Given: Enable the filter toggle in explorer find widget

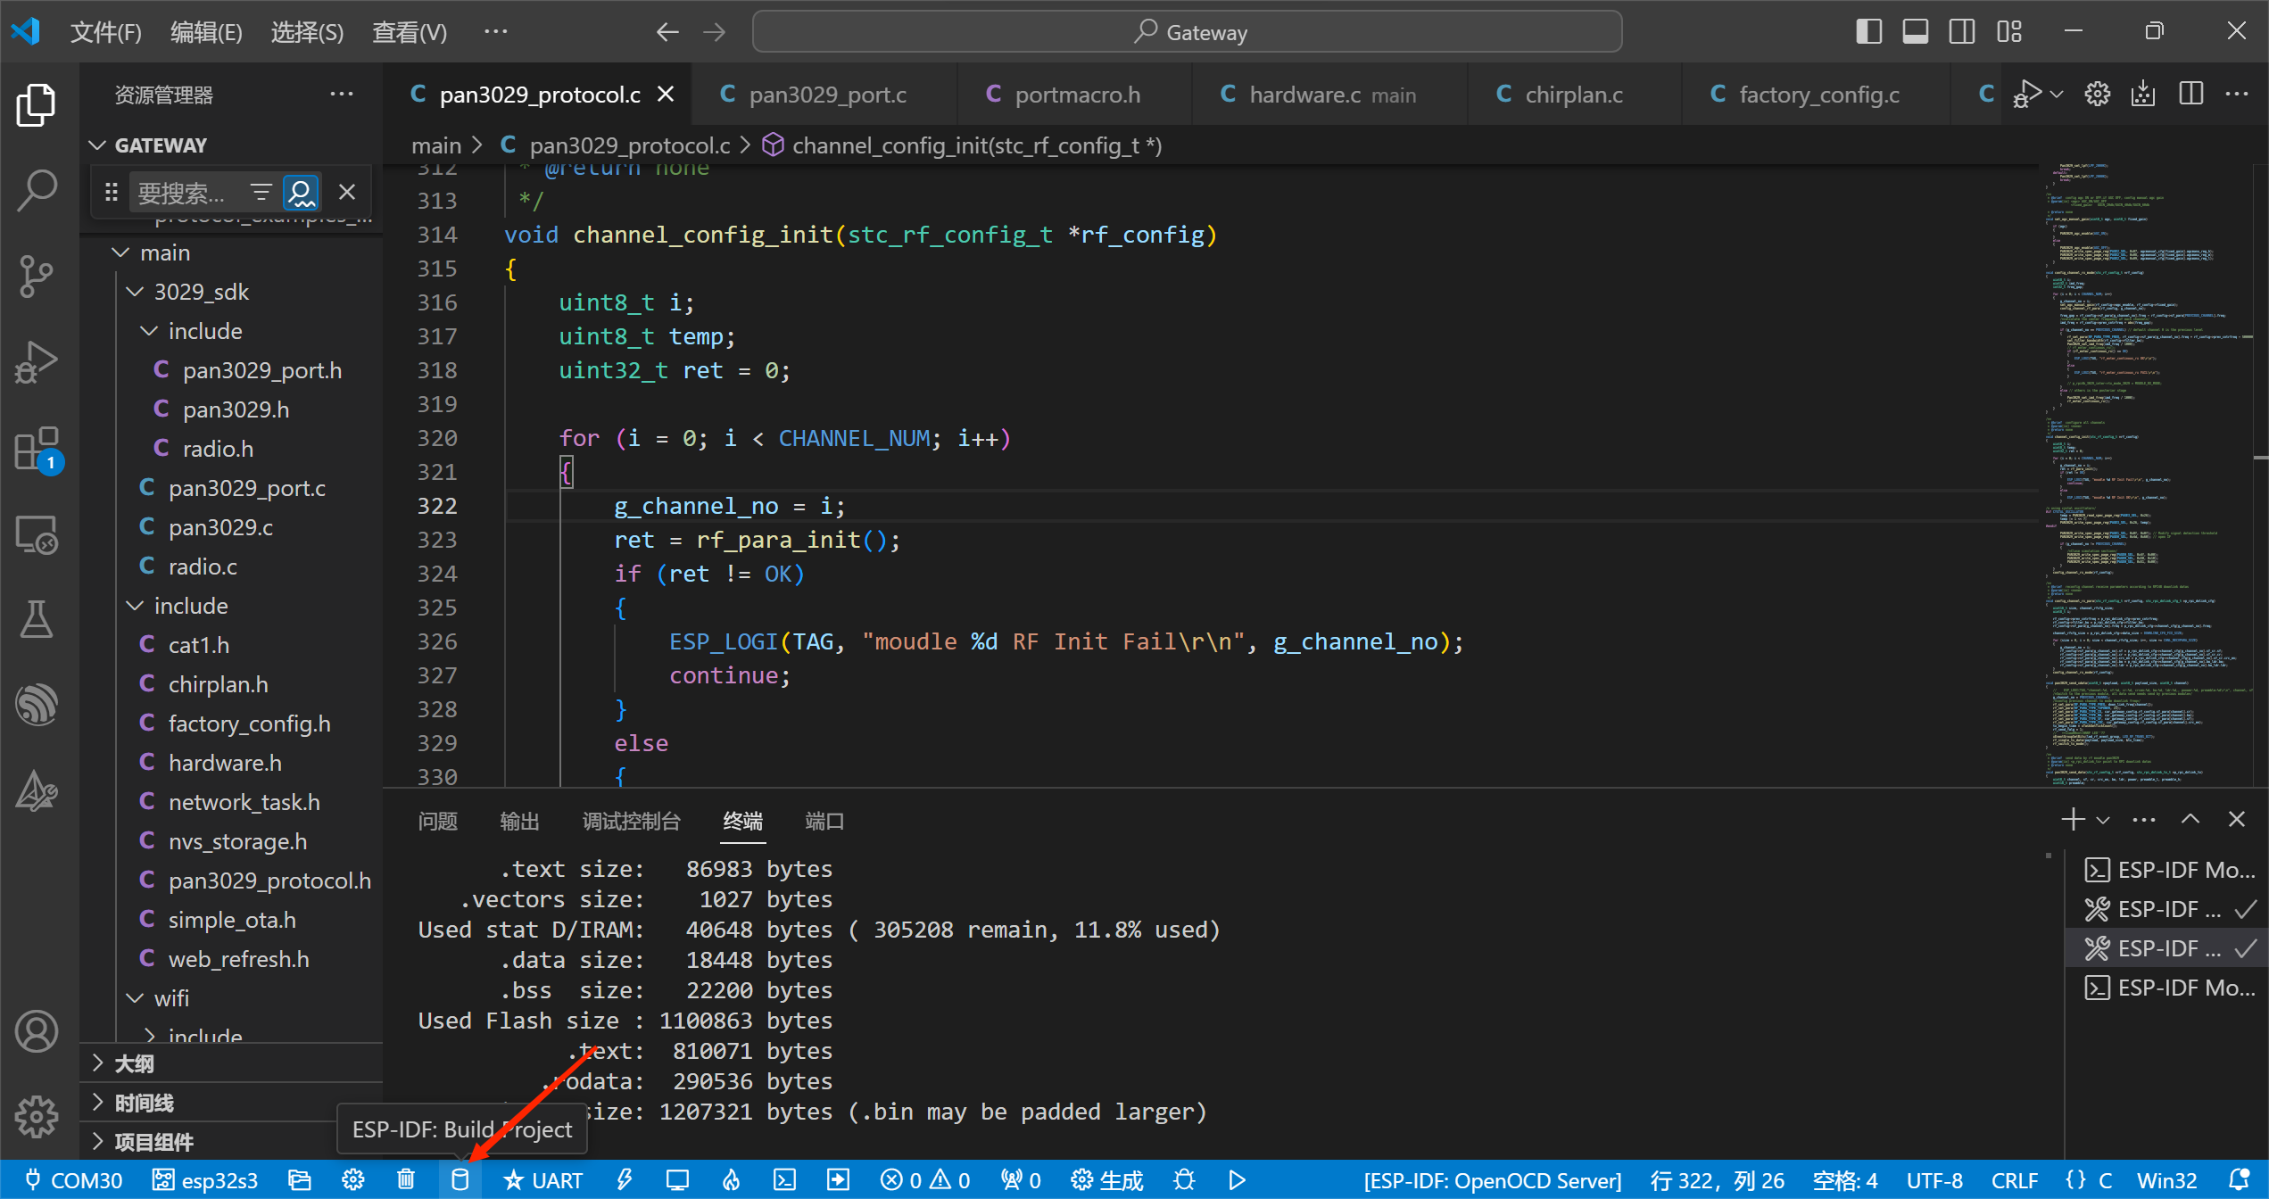Looking at the screenshot, I should pos(261,192).
